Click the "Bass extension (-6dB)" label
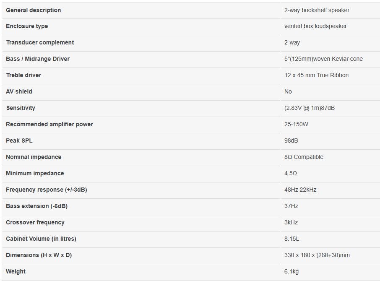380x281 pixels. tap(36, 206)
